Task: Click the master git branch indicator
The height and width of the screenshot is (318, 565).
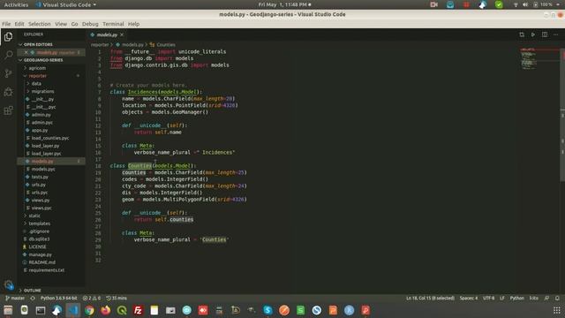Action: tap(15, 299)
